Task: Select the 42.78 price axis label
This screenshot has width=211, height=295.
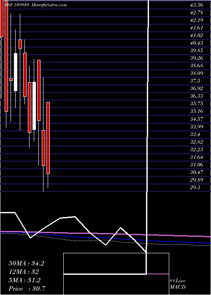Action: [x=197, y=13]
